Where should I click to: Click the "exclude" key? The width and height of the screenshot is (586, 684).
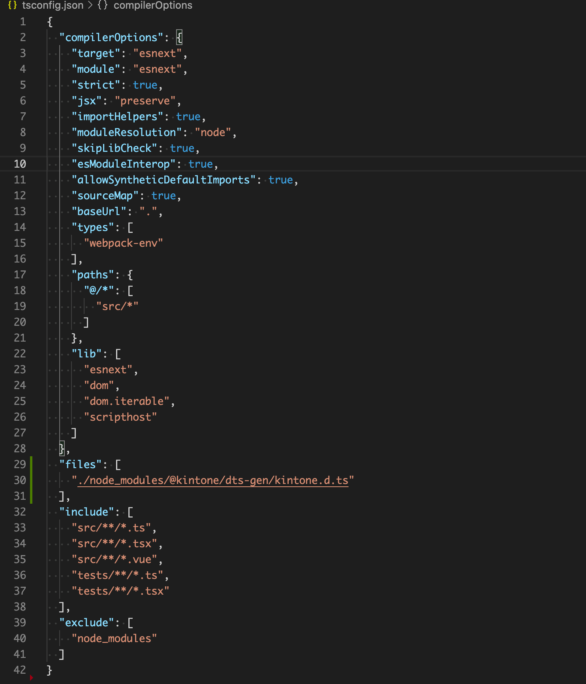coord(87,623)
